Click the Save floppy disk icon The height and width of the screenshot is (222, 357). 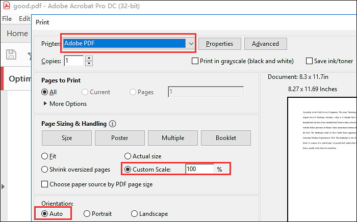pyautogui.click(x=10, y=54)
